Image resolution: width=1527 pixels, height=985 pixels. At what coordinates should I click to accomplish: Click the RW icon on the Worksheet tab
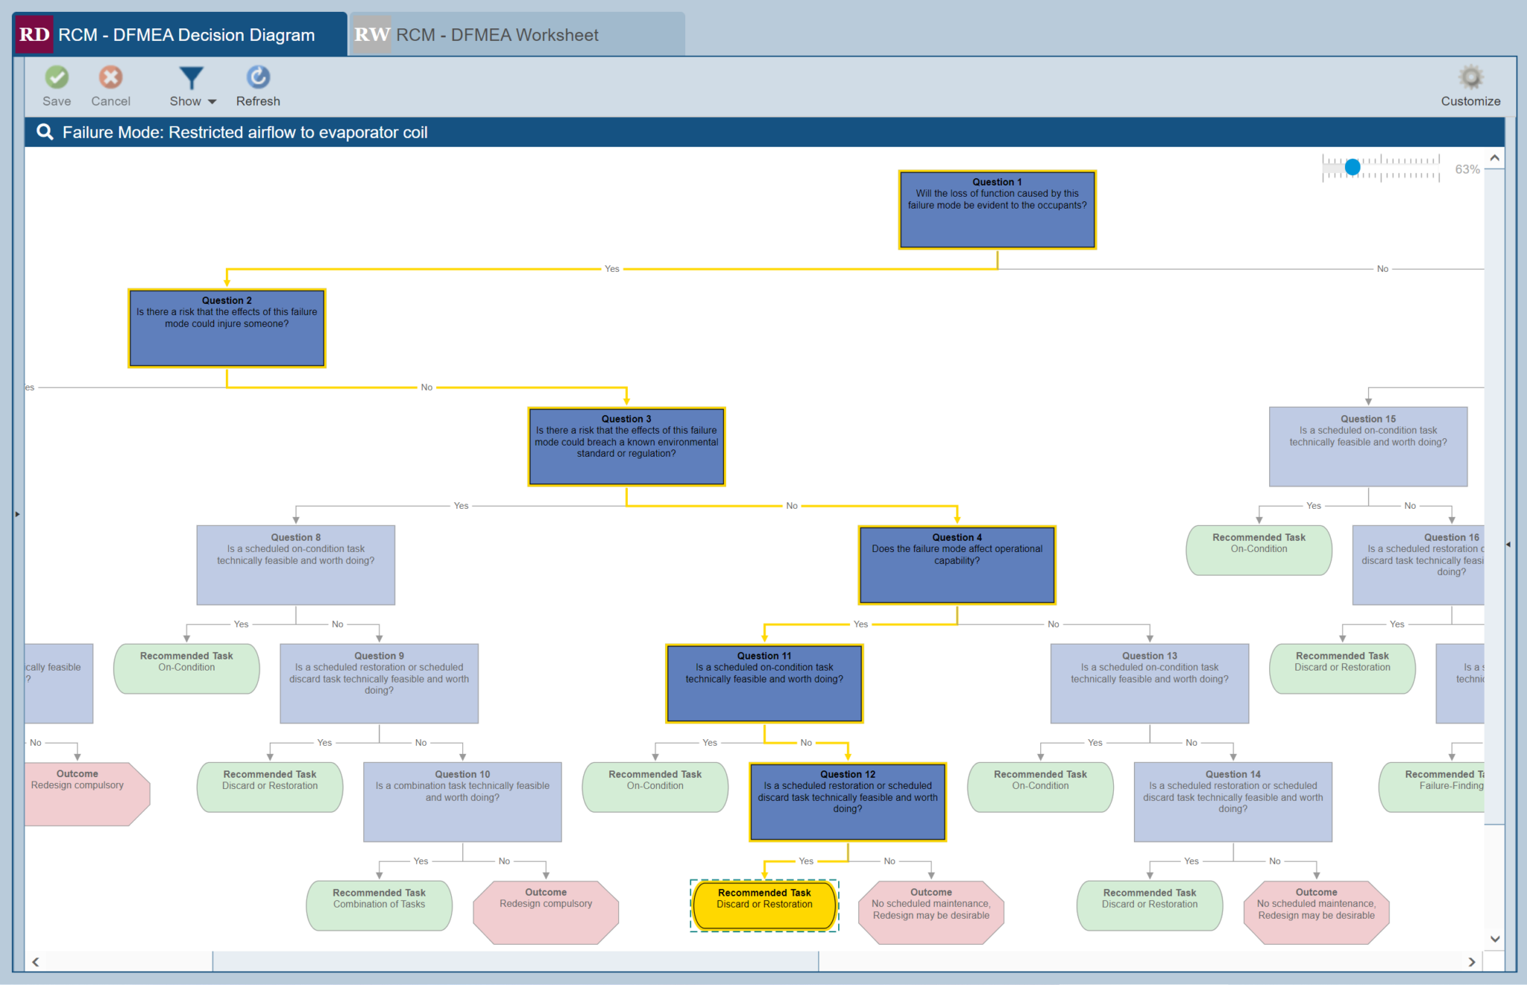pyautogui.click(x=371, y=34)
